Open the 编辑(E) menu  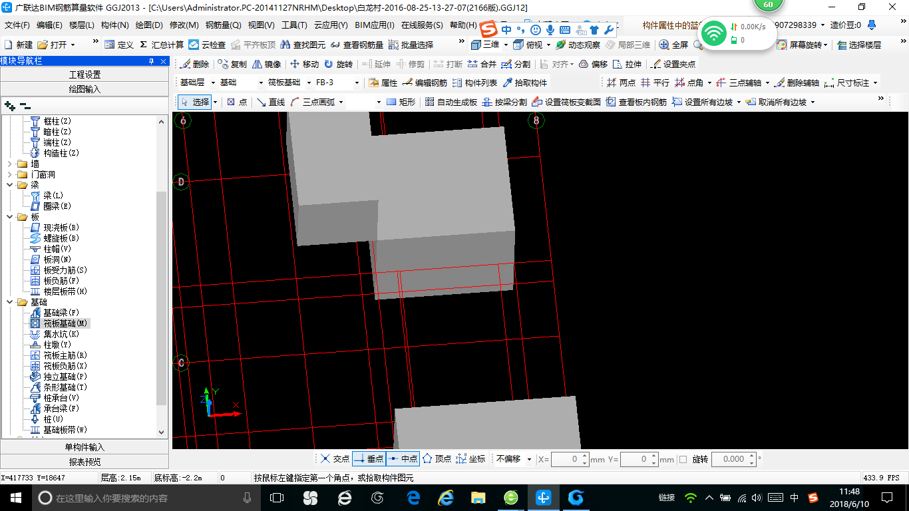point(49,25)
